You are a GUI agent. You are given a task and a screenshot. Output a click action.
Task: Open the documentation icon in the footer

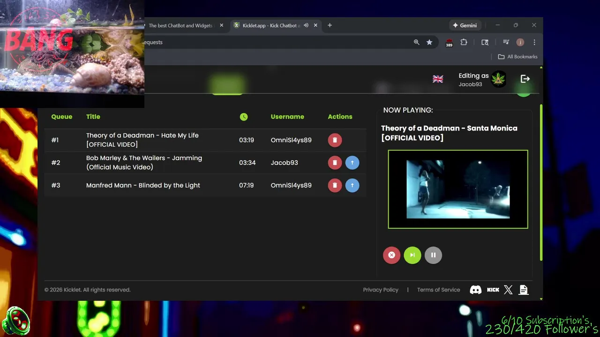pyautogui.click(x=524, y=290)
